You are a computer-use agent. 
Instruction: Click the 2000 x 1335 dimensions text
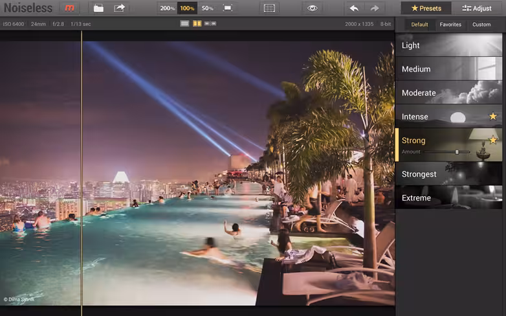click(x=359, y=24)
